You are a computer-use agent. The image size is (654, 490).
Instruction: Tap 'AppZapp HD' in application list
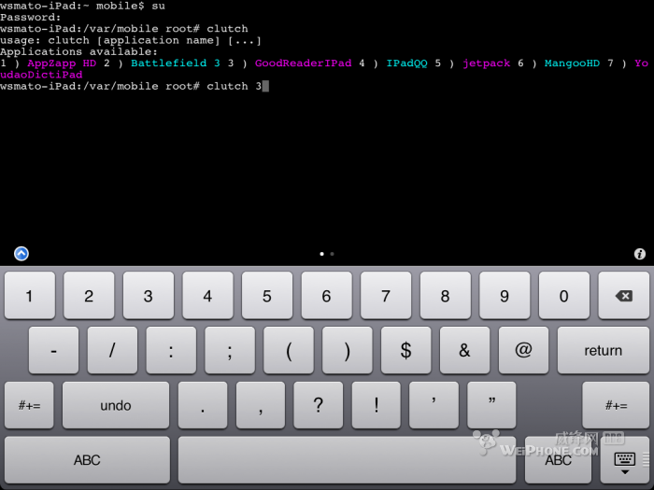click(62, 63)
